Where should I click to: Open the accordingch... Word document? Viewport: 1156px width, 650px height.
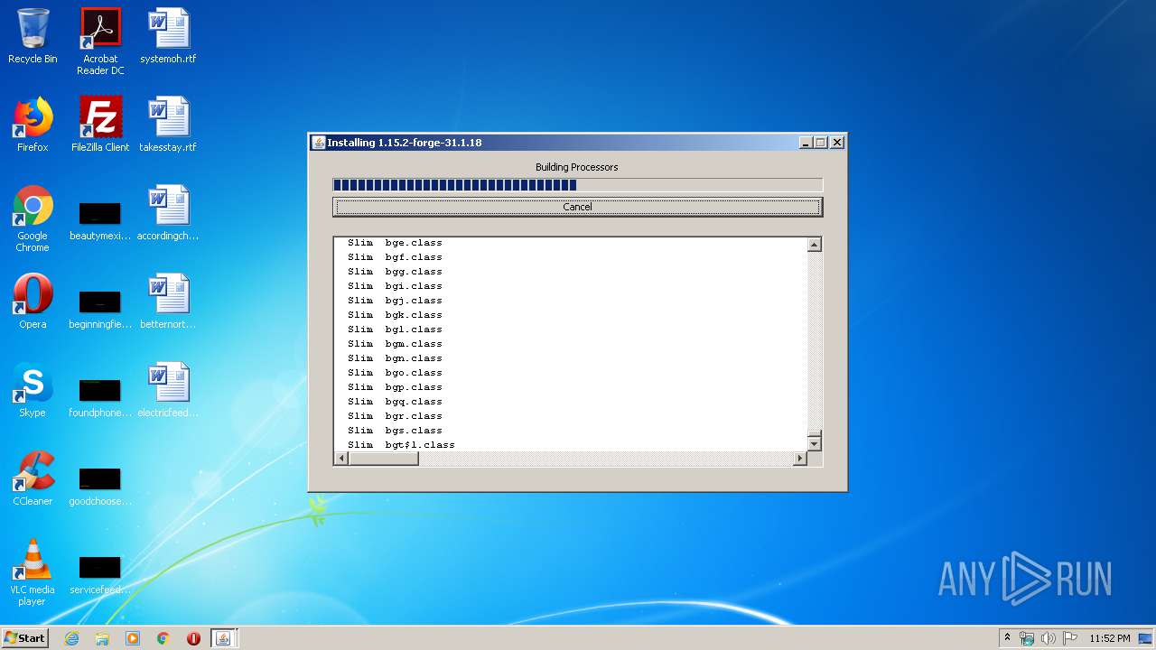coord(168,213)
